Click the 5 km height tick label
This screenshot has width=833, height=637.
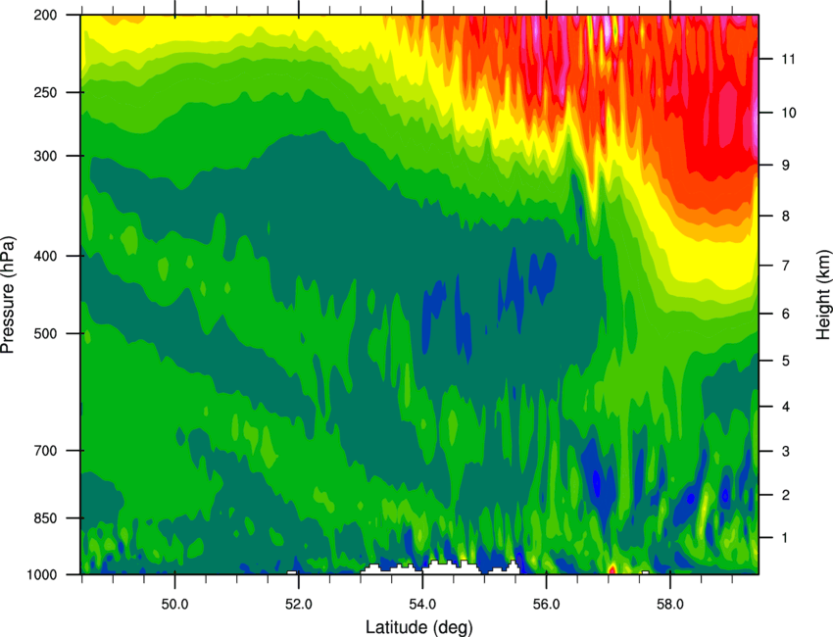[785, 361]
